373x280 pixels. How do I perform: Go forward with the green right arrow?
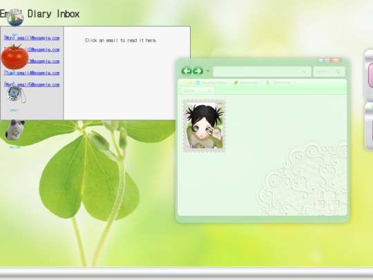click(x=198, y=71)
